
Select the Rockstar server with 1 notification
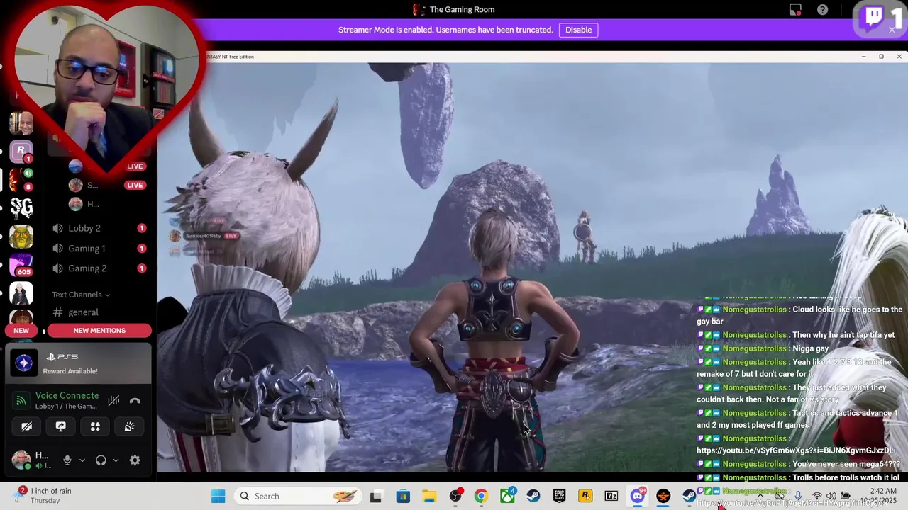(21, 151)
